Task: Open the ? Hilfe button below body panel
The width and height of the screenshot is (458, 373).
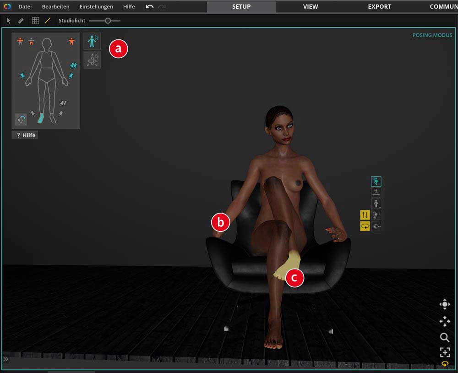Action: coord(25,135)
